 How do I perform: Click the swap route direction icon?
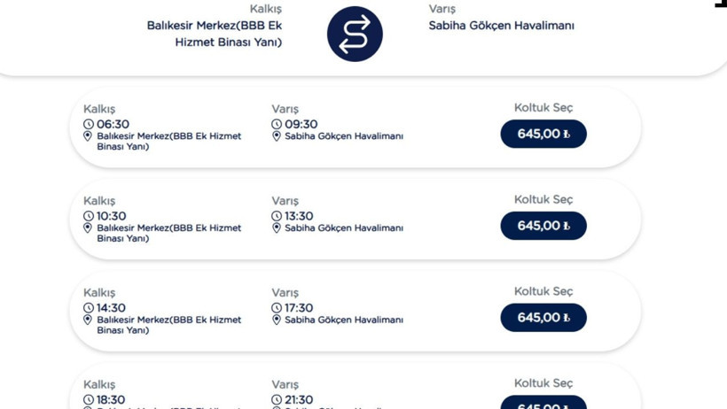point(355,34)
